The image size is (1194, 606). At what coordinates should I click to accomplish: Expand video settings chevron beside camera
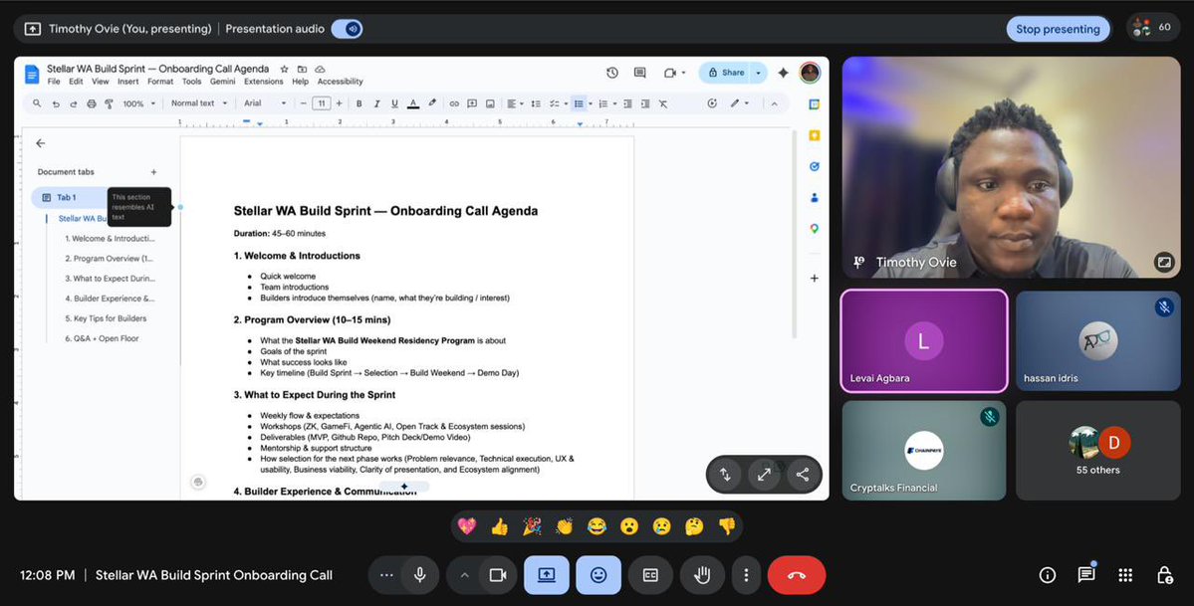pyautogui.click(x=464, y=575)
